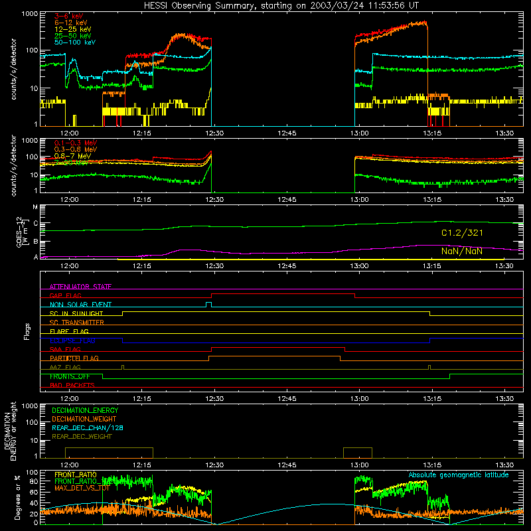Click the C1.2/321 GOES class annotation

[x=462, y=233]
